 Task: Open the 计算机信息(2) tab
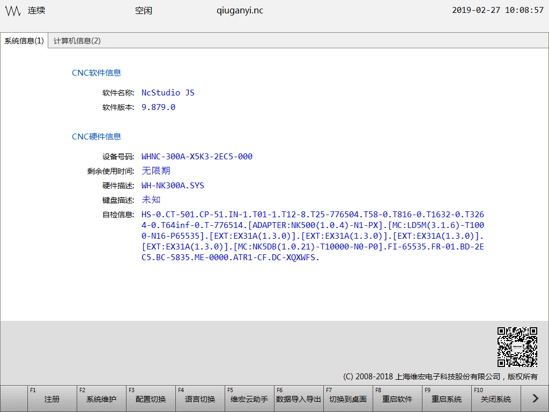pos(77,41)
